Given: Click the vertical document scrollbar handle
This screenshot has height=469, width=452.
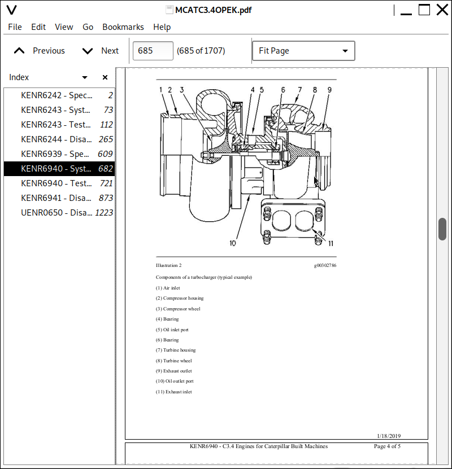Looking at the screenshot, I should tap(442, 229).
